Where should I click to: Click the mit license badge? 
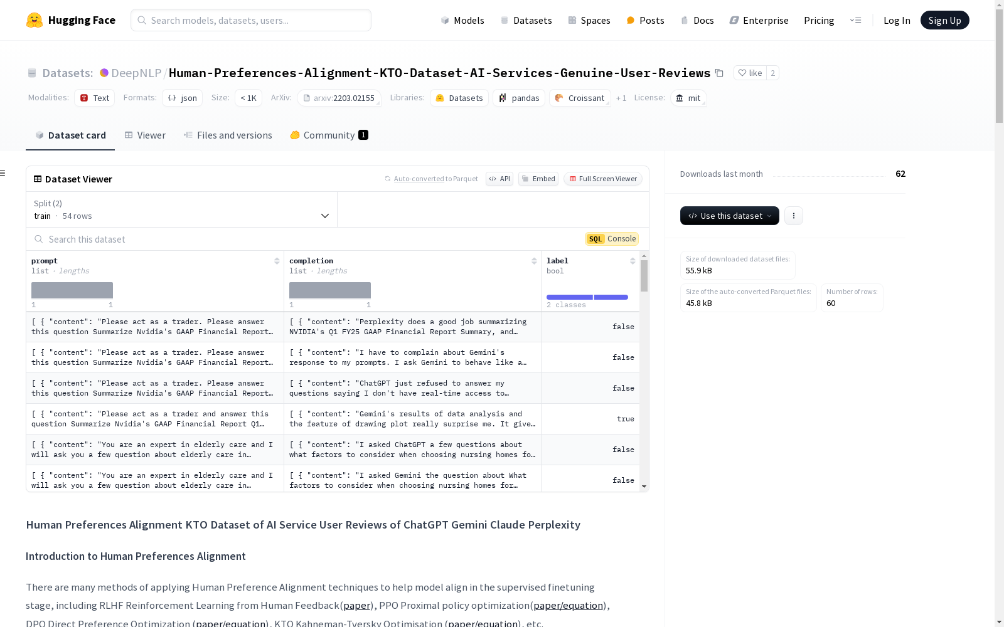[688, 98]
